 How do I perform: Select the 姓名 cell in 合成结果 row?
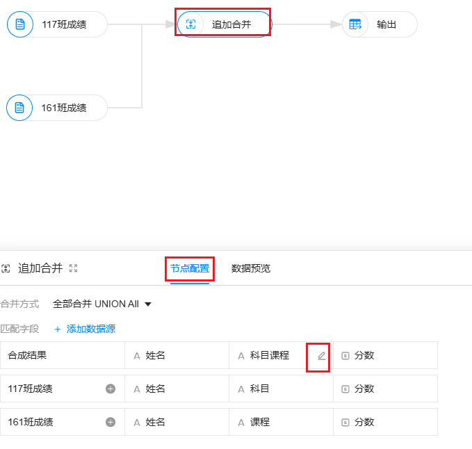[x=156, y=355]
